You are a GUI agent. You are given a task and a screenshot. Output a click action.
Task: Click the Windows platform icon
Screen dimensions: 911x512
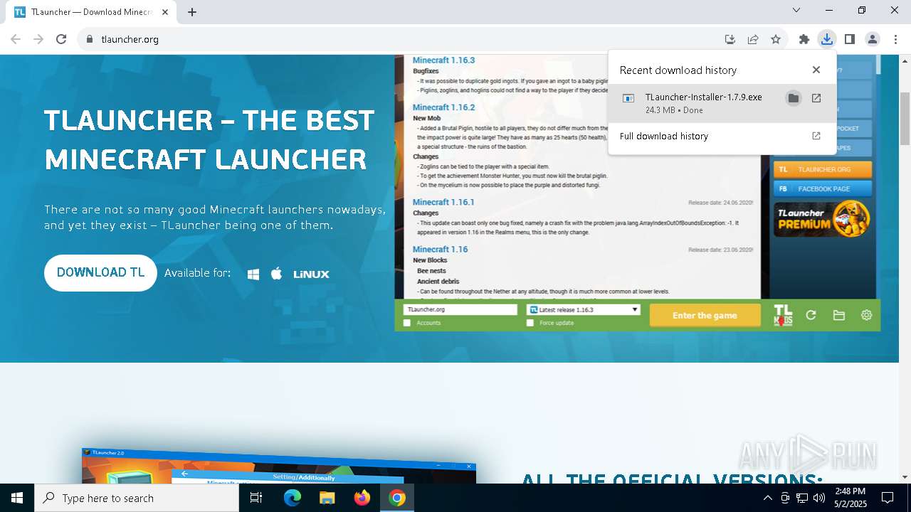click(253, 274)
